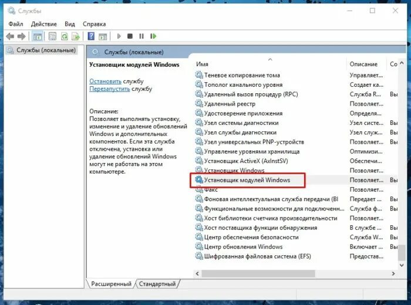Toggle the console tree pane icon
This screenshot has width=411, height=305.
pyautogui.click(x=37, y=36)
